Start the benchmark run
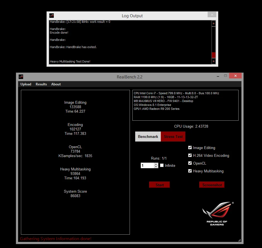The height and width of the screenshot is (248, 262). tap(159, 185)
